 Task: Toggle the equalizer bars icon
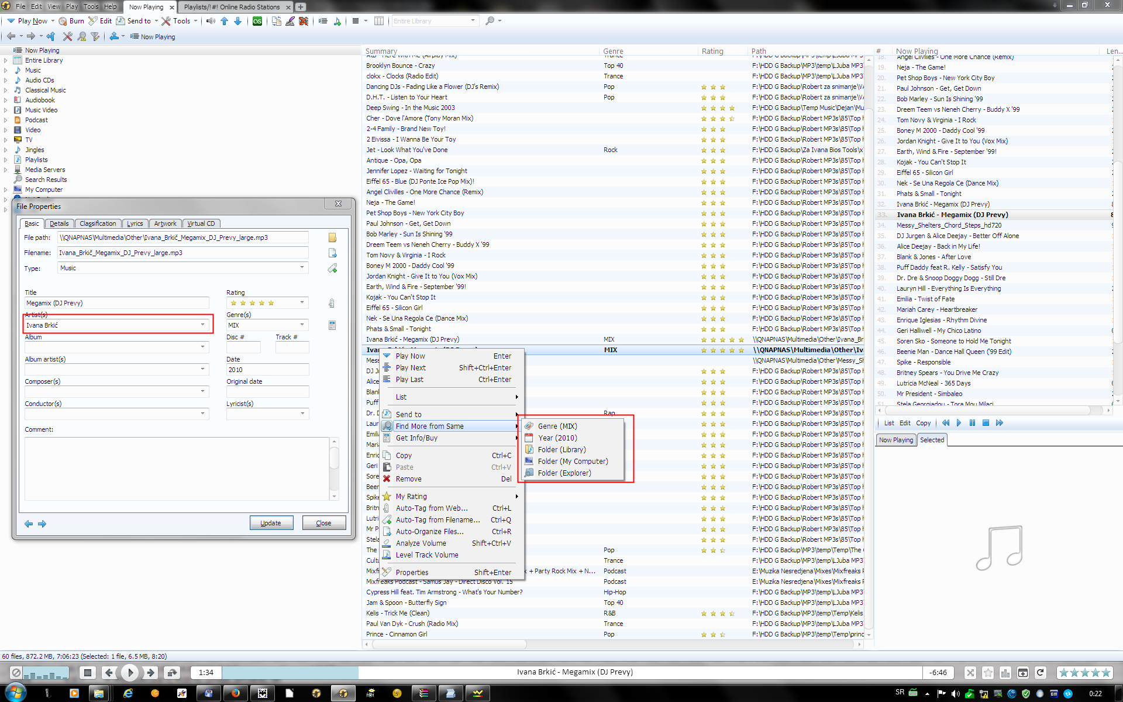[1005, 673]
